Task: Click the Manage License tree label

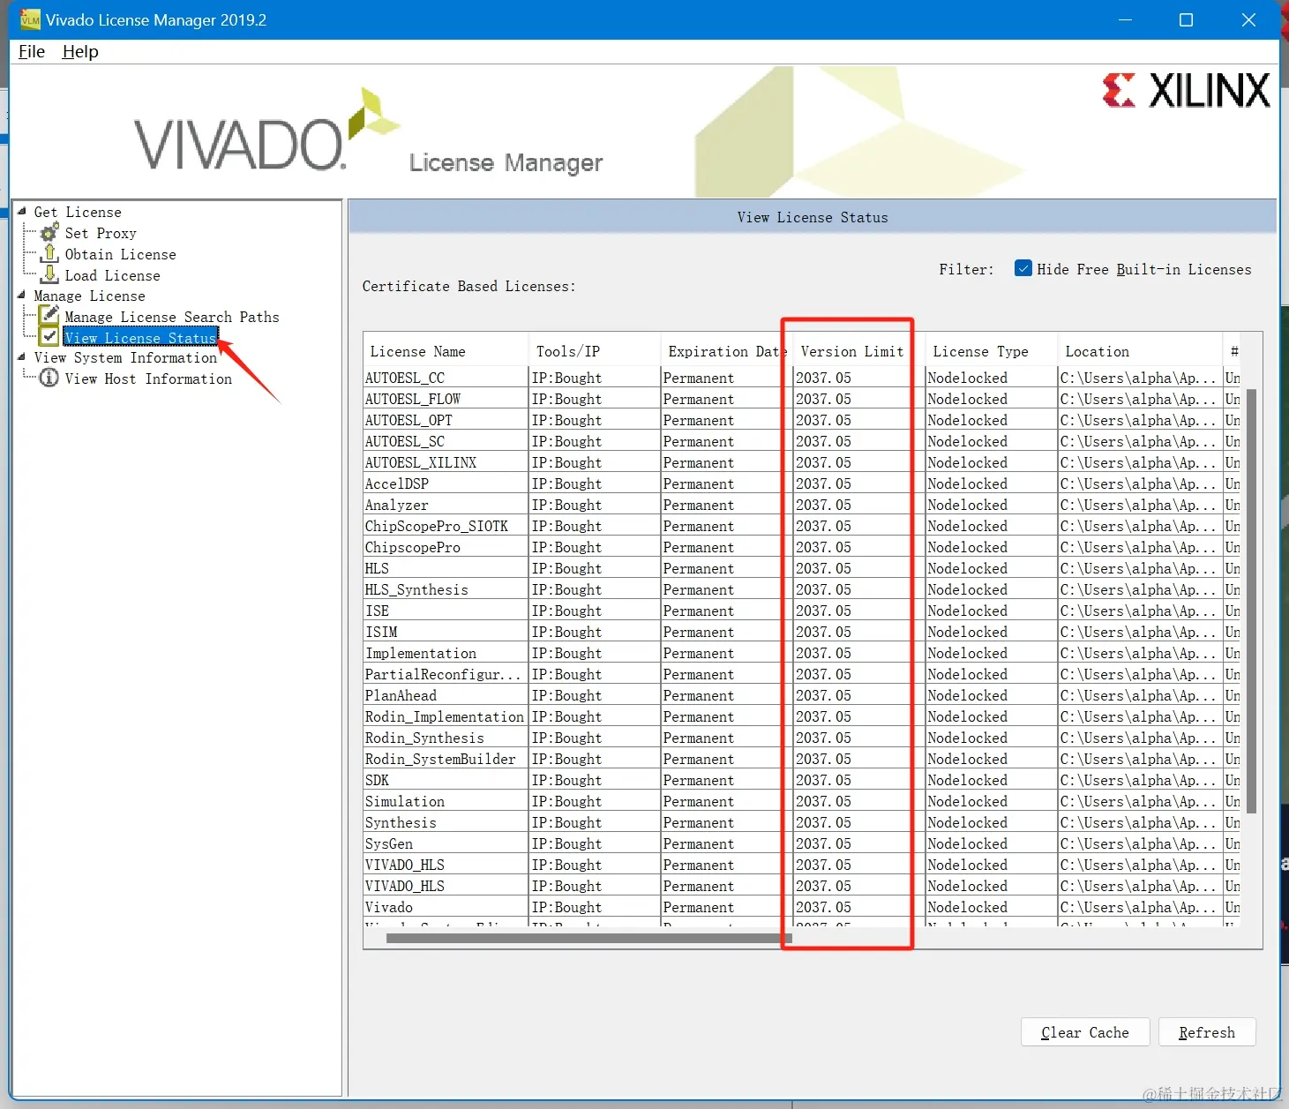Action: coord(89,296)
